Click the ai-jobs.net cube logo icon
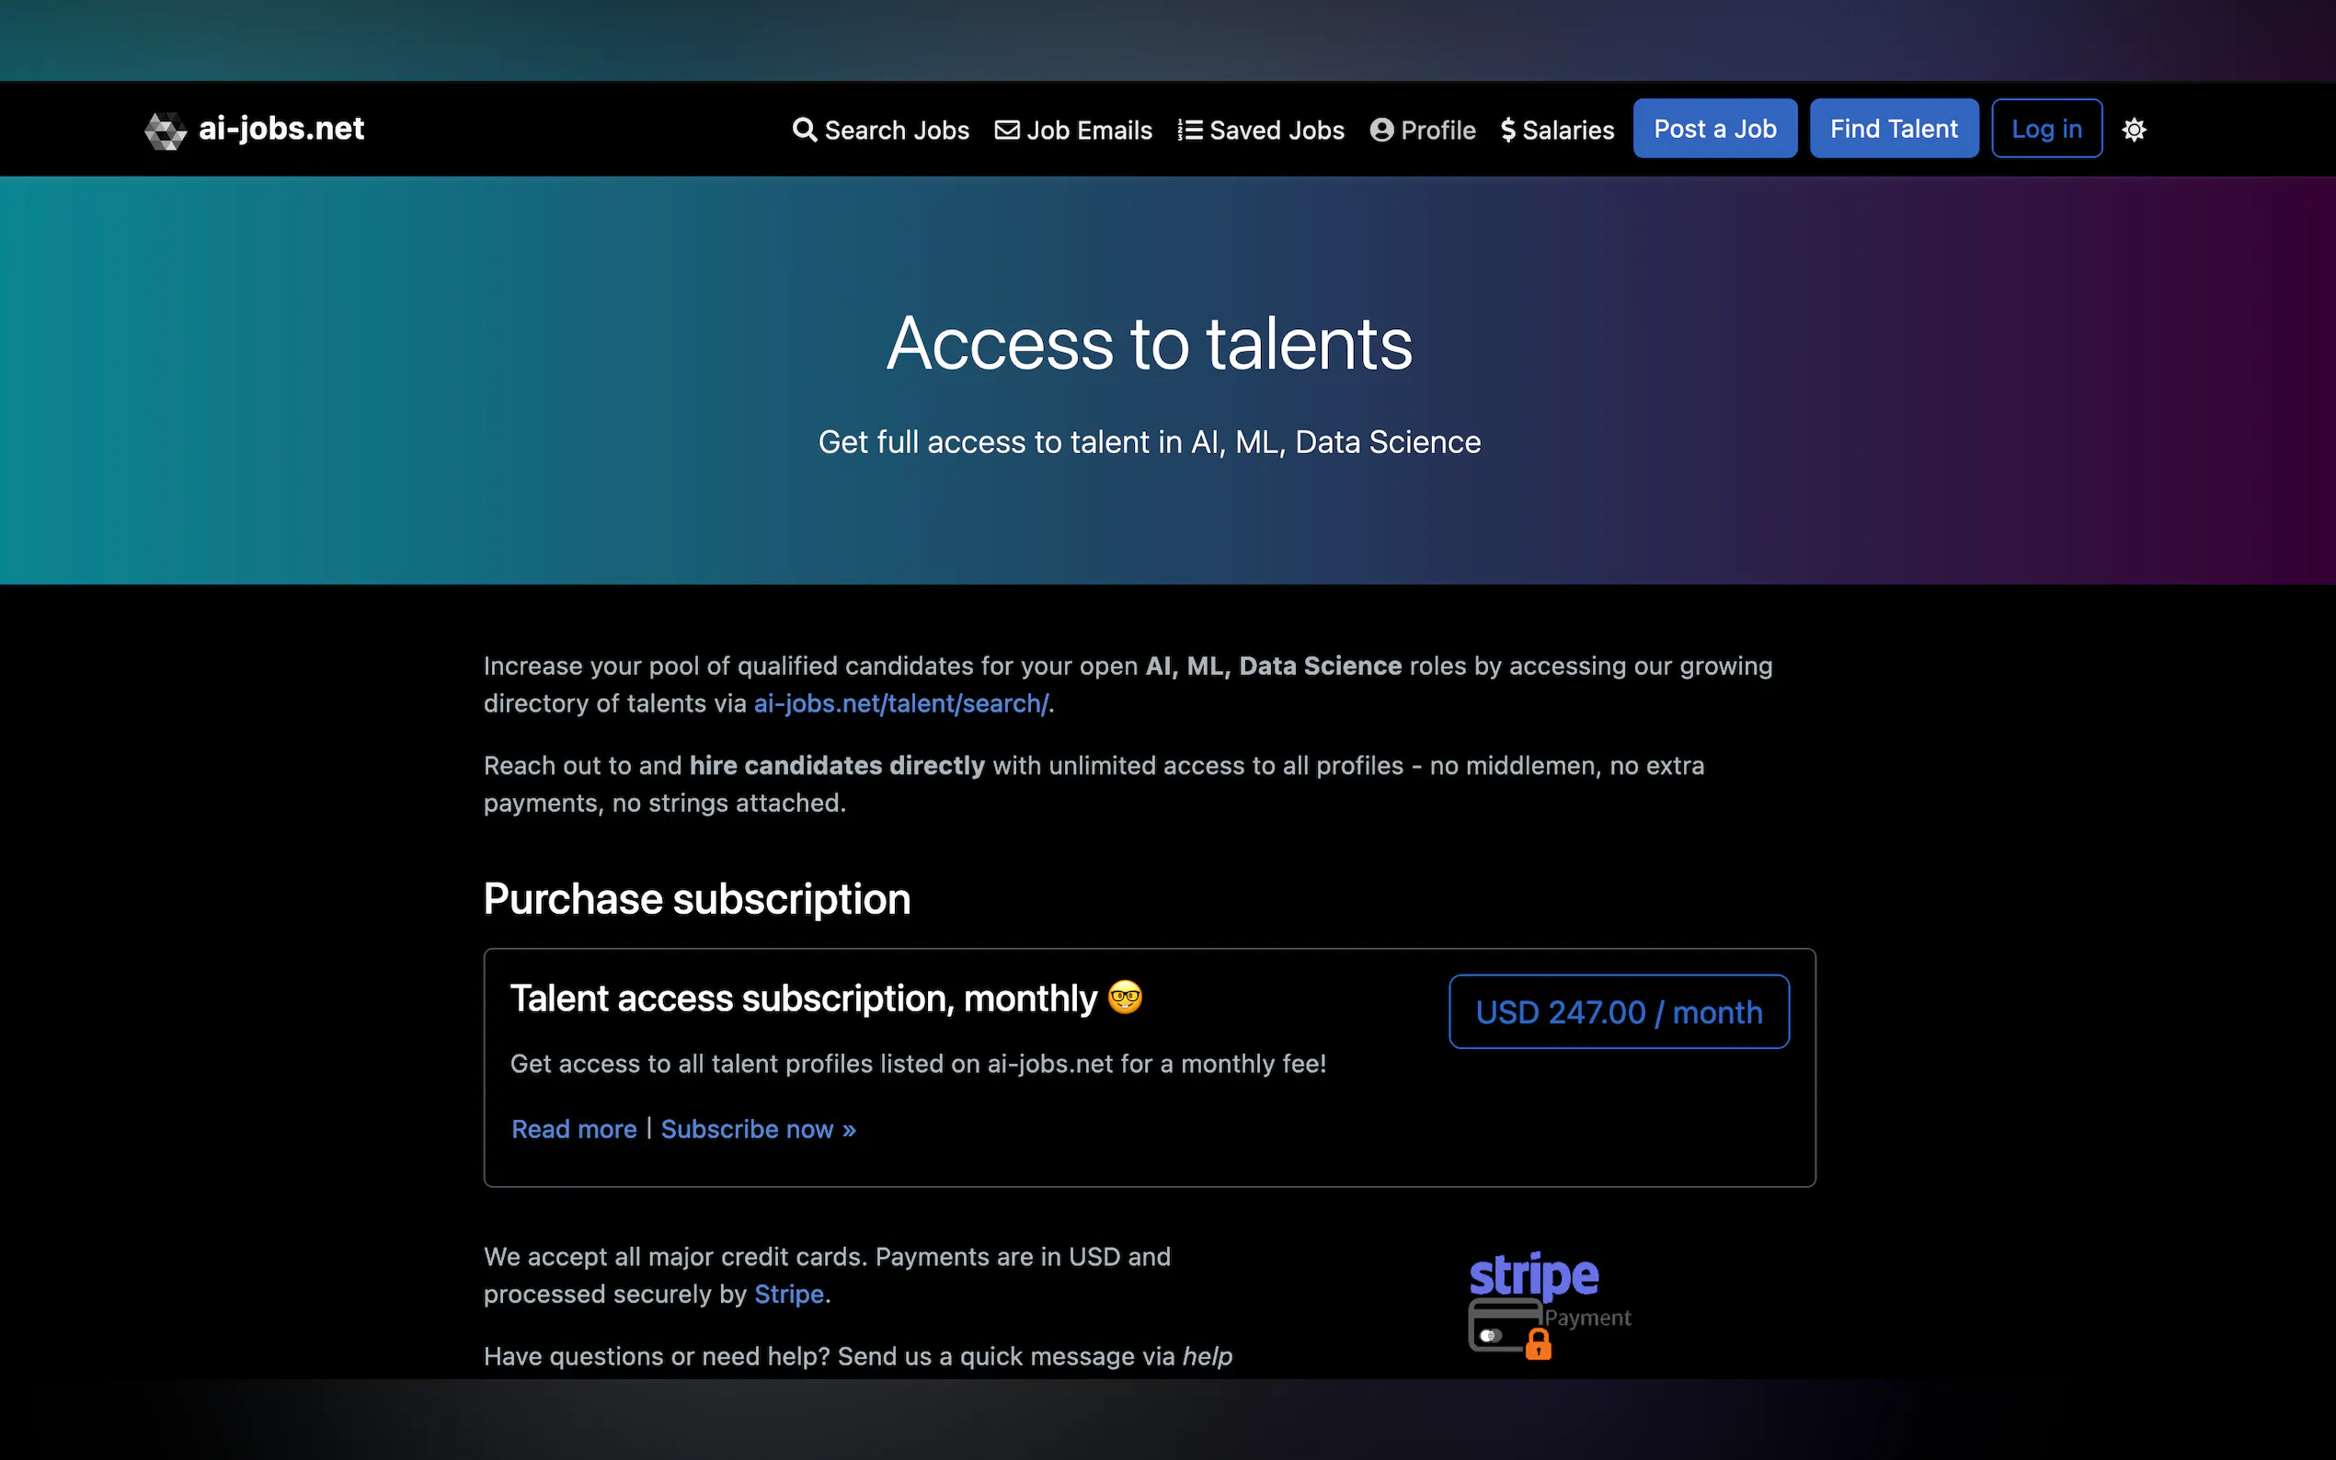Image resolution: width=2336 pixels, height=1460 pixels. (166, 131)
